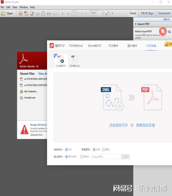172x196 pixels.
Task: Select 黑色 background color radio button
Action: (x=103, y=149)
